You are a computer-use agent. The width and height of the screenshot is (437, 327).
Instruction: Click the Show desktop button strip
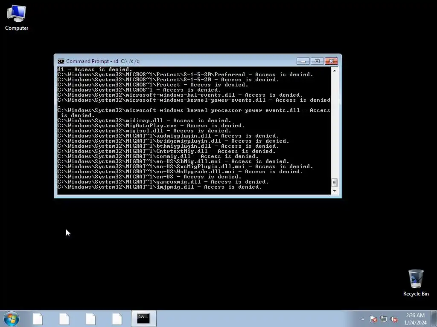pos(434,318)
